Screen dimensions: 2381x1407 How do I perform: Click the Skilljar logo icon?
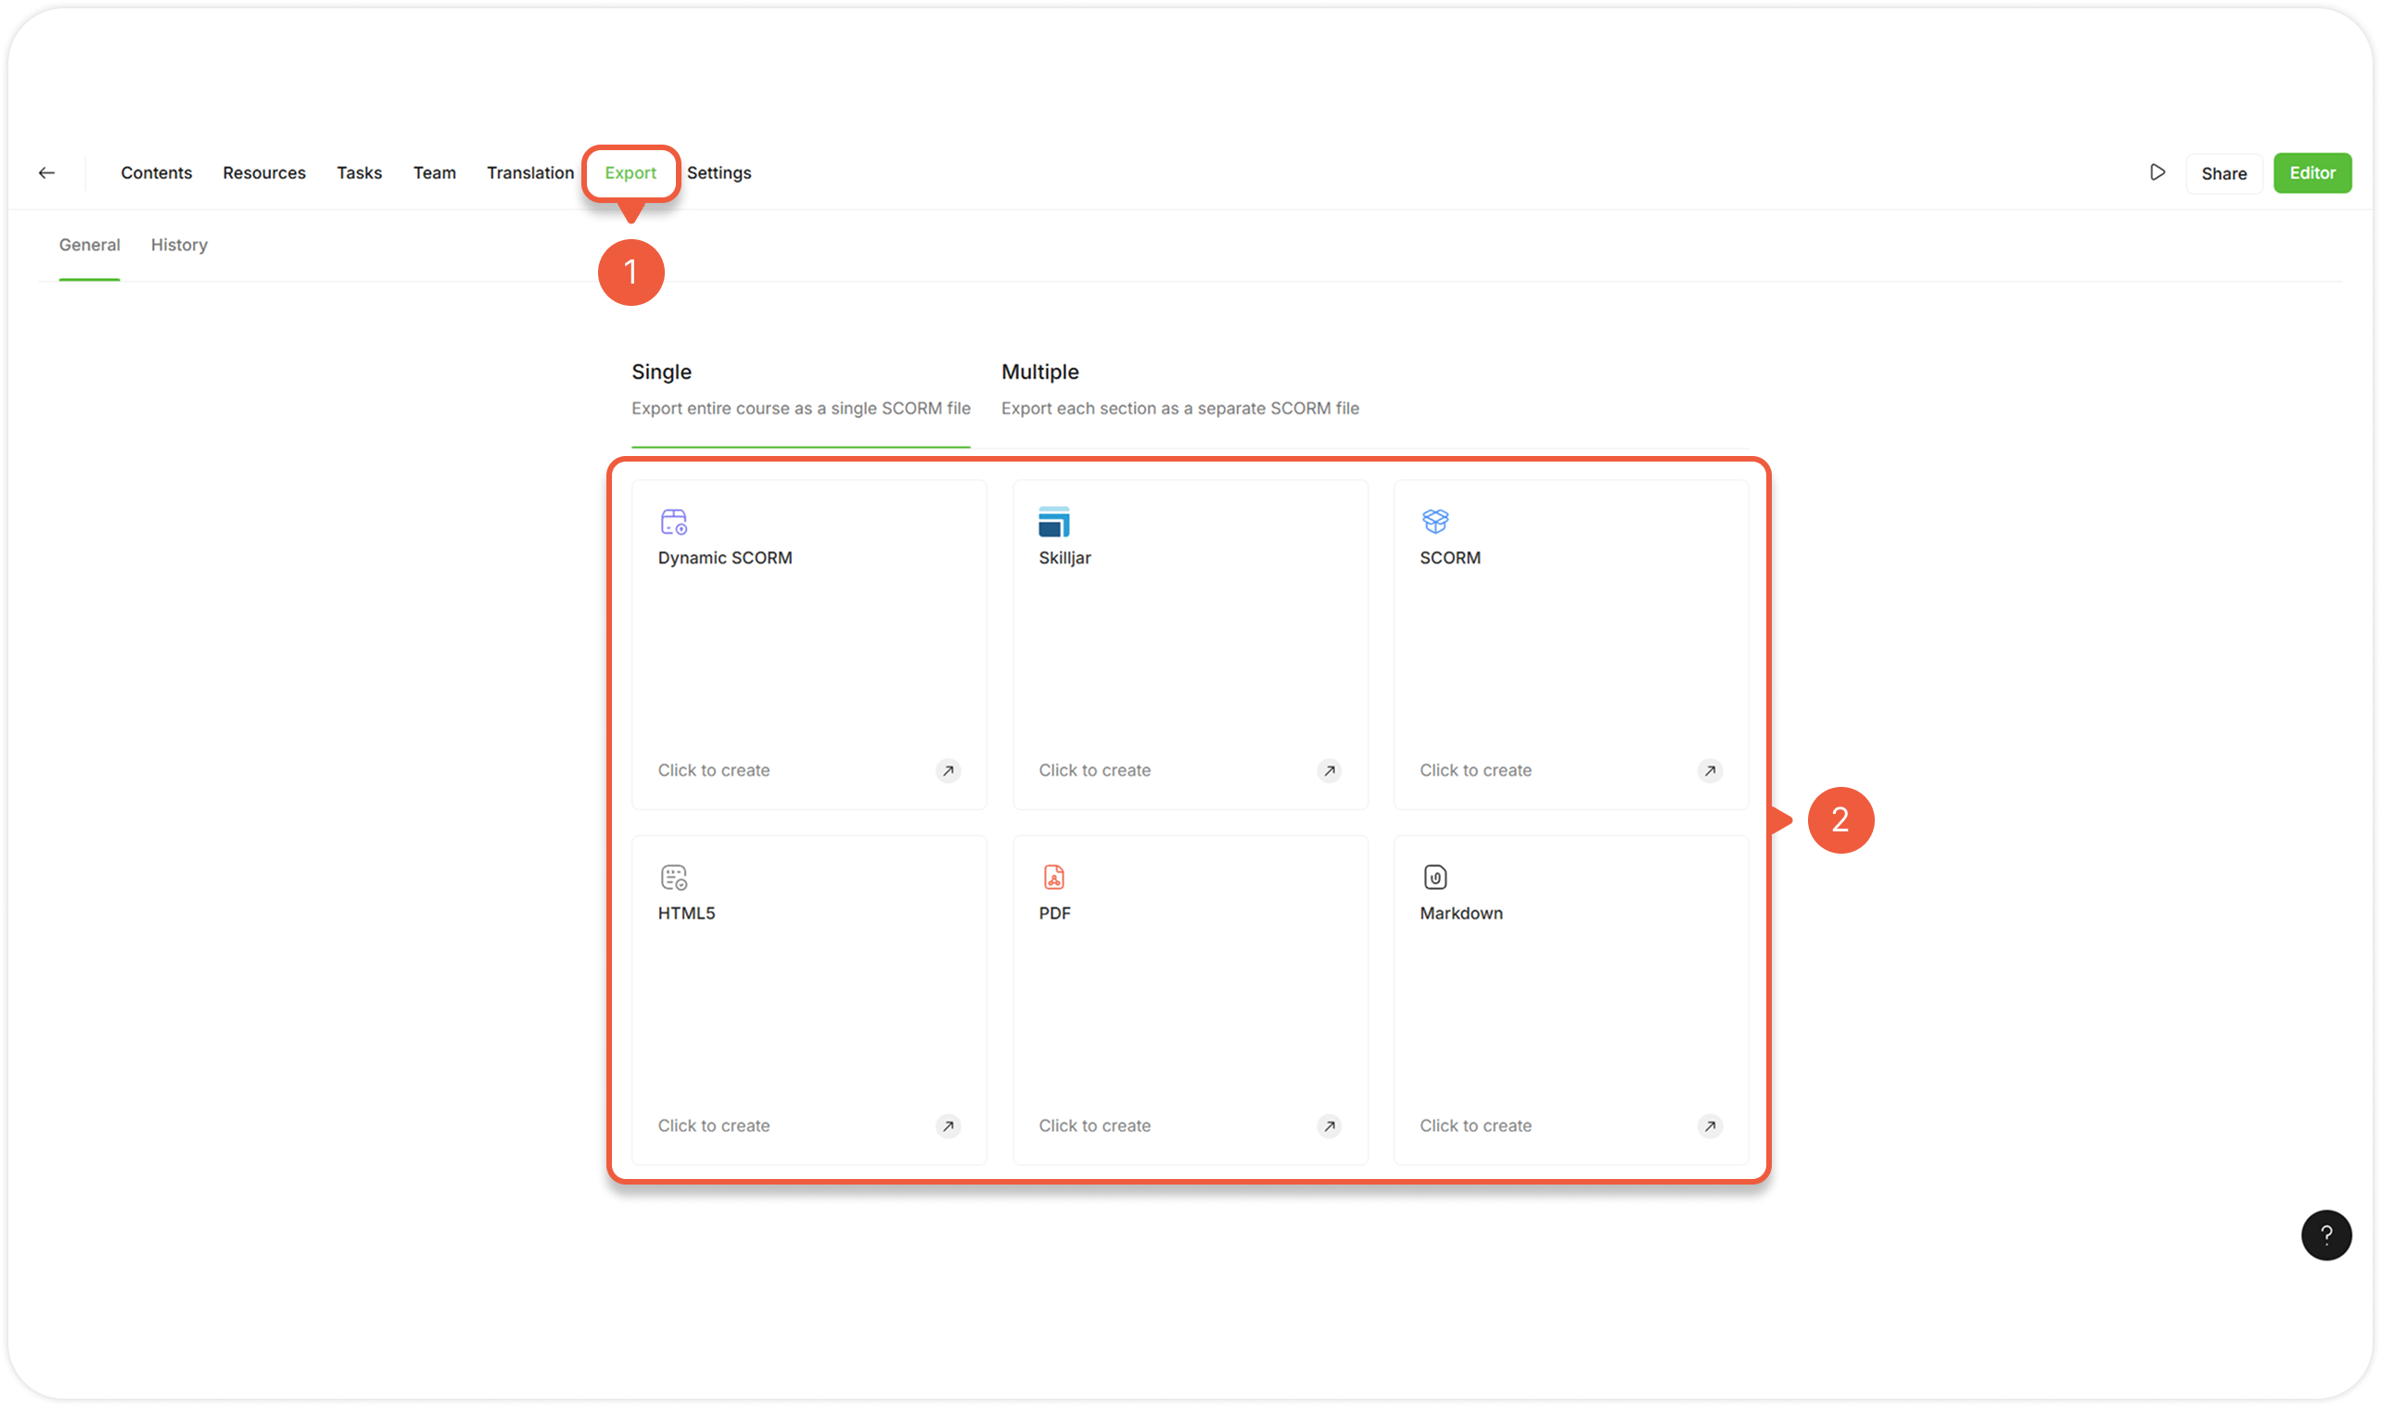coord(1053,522)
